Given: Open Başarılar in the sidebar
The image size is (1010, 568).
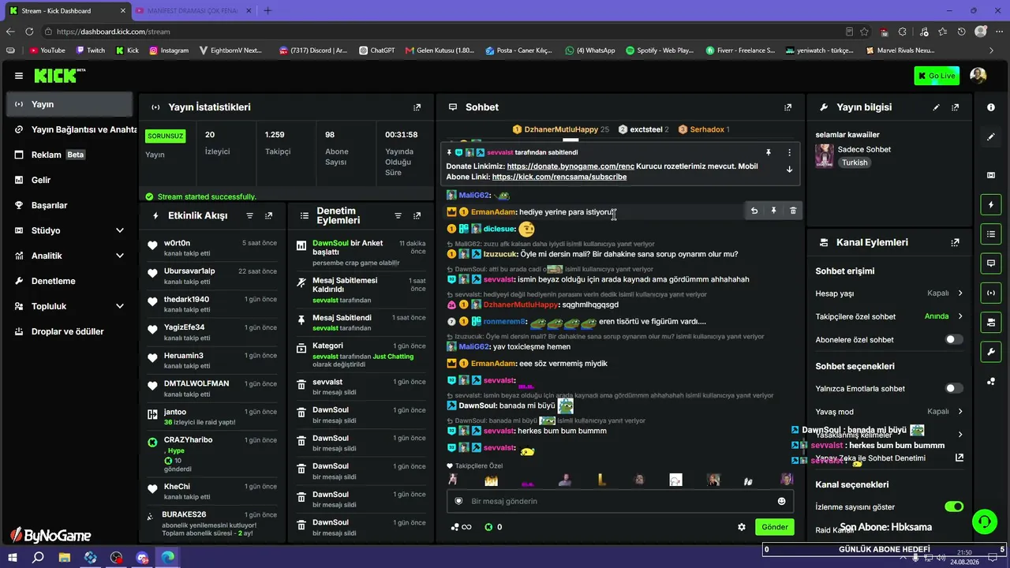Looking at the screenshot, I should [x=69, y=205].
